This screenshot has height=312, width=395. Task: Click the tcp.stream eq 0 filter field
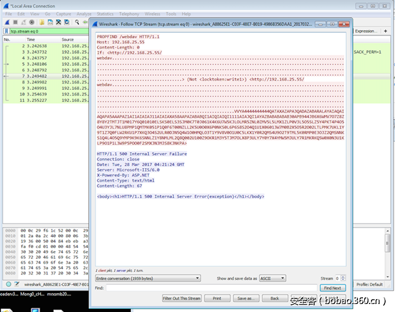pyautogui.click(x=43, y=31)
